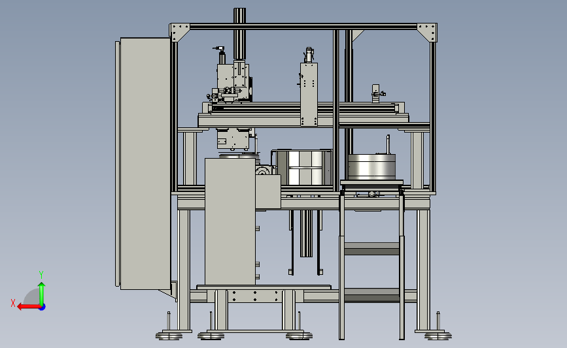This screenshot has height=348, width=567.
Task: Click the blue Z axis dot of the triad
Action: (43, 308)
